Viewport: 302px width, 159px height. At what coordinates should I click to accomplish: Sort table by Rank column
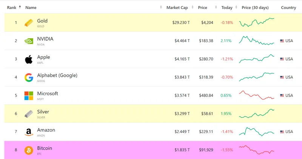tap(12, 8)
